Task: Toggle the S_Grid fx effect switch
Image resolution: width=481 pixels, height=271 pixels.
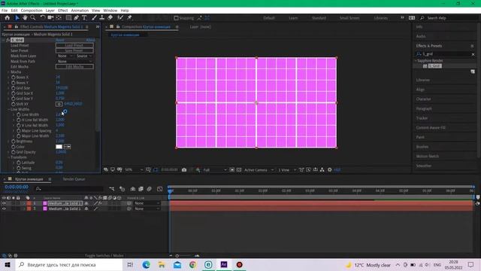Action: [8, 40]
